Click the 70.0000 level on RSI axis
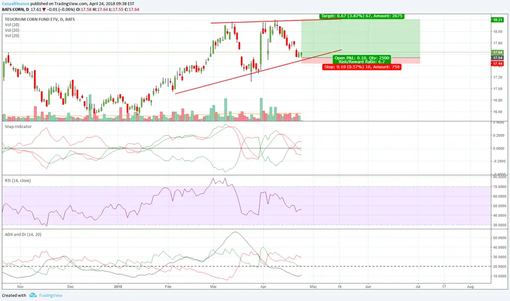Viewport: 510px width, 301px height. [x=500, y=187]
